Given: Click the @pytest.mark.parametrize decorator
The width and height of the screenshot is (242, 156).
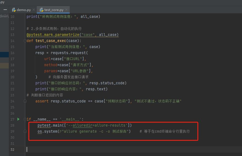Looking at the screenshot, I should pyautogui.click(x=53, y=35).
